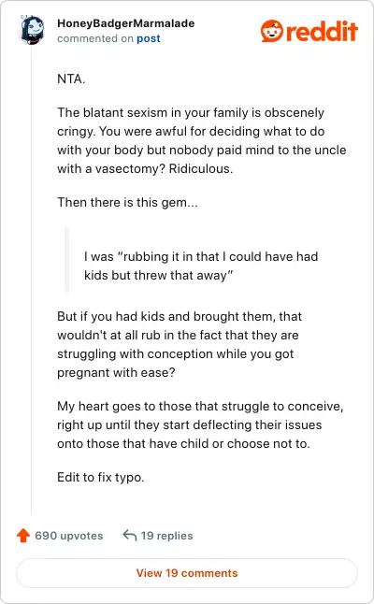
Task: Open the 19 replies label
Action: tap(166, 536)
